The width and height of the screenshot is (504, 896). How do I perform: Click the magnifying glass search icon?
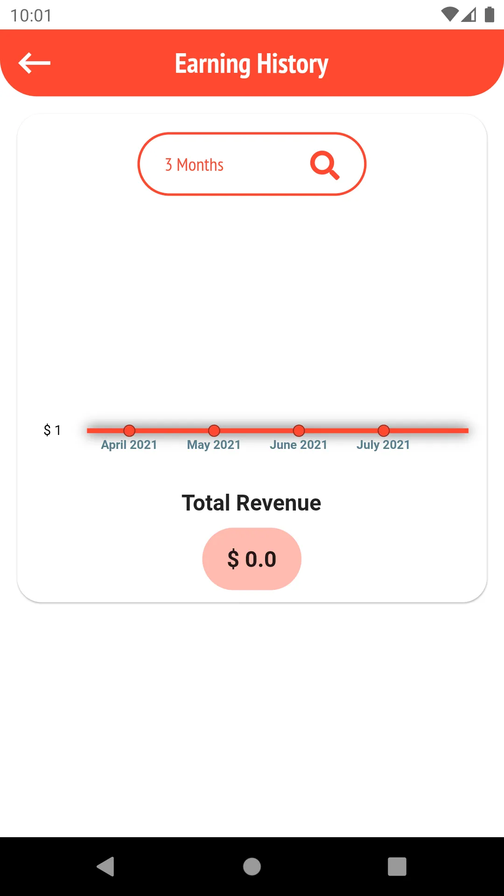point(325,165)
